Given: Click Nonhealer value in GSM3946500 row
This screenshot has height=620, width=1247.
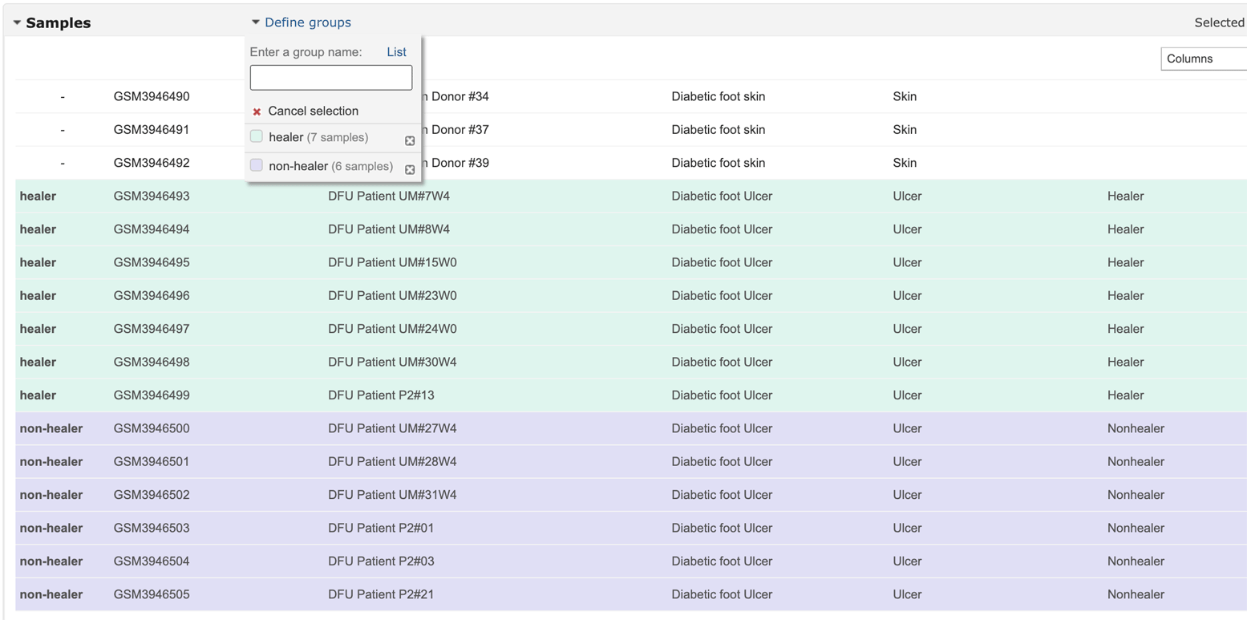Looking at the screenshot, I should click(1136, 428).
